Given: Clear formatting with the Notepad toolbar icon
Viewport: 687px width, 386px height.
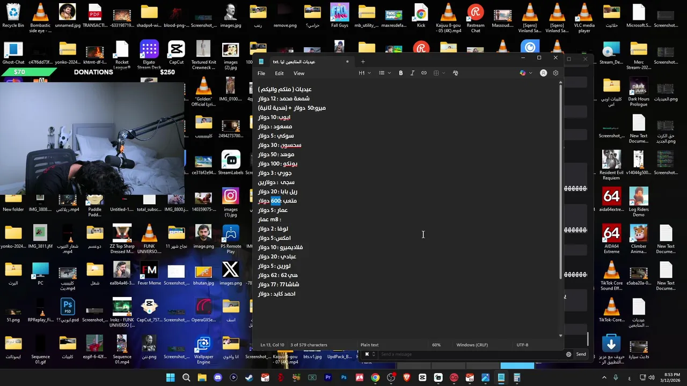Looking at the screenshot, I should click(456, 73).
